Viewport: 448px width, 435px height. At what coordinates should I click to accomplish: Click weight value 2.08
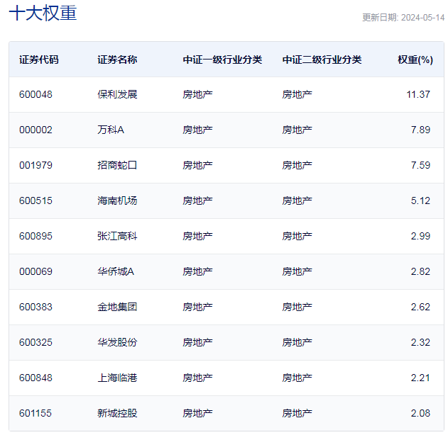(x=420, y=413)
